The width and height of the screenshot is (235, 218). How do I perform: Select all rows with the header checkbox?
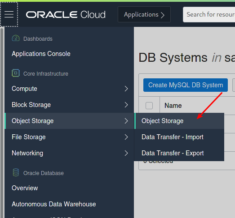pos(149,106)
